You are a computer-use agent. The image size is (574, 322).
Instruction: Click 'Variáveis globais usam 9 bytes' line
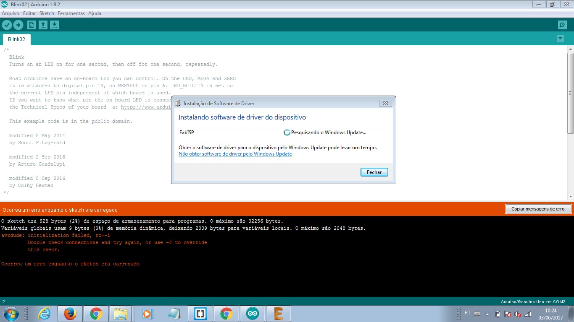[183, 228]
